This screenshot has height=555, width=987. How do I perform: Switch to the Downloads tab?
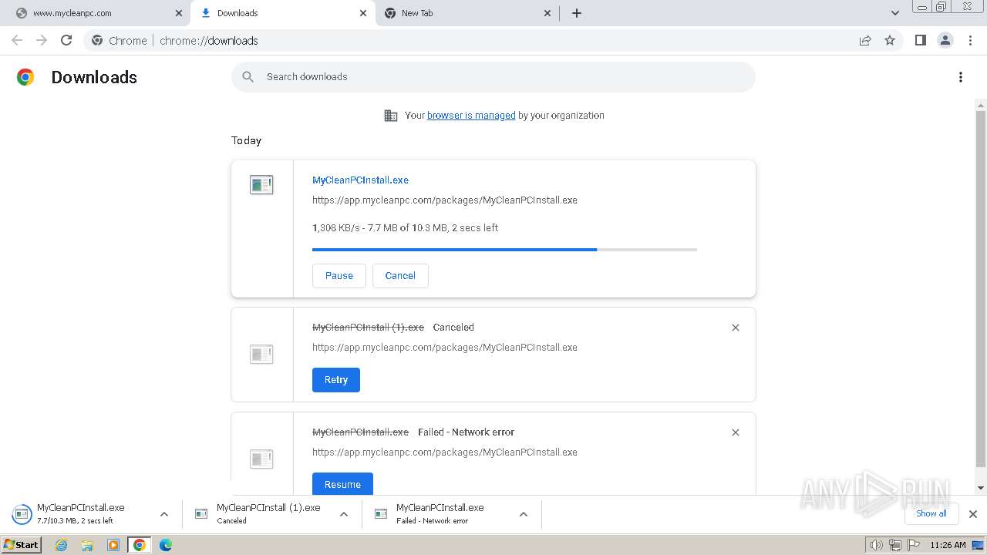283,13
